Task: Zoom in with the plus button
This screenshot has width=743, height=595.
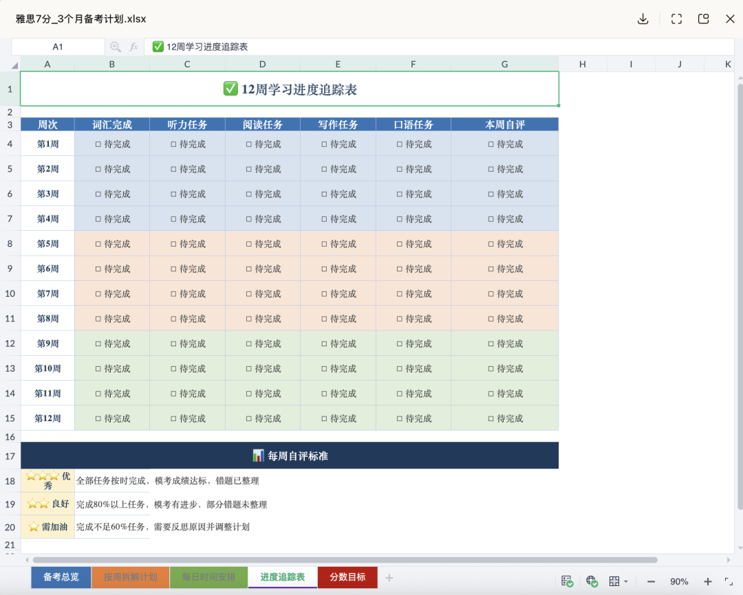Action: click(x=707, y=582)
